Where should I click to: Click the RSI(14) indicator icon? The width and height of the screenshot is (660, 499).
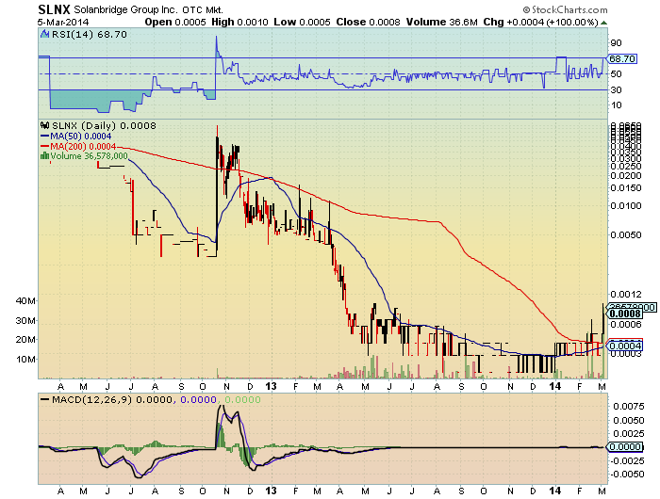point(44,35)
